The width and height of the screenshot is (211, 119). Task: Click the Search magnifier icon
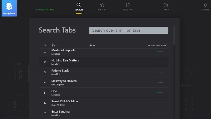(79, 5)
